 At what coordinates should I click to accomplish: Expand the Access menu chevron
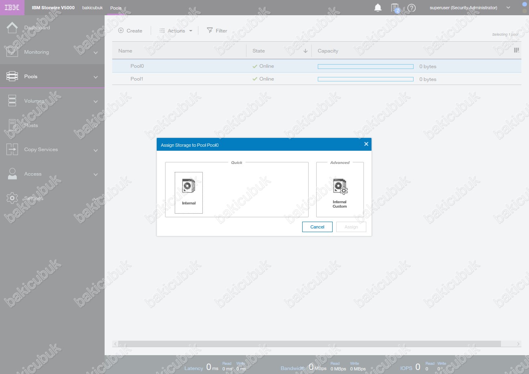[x=95, y=175]
